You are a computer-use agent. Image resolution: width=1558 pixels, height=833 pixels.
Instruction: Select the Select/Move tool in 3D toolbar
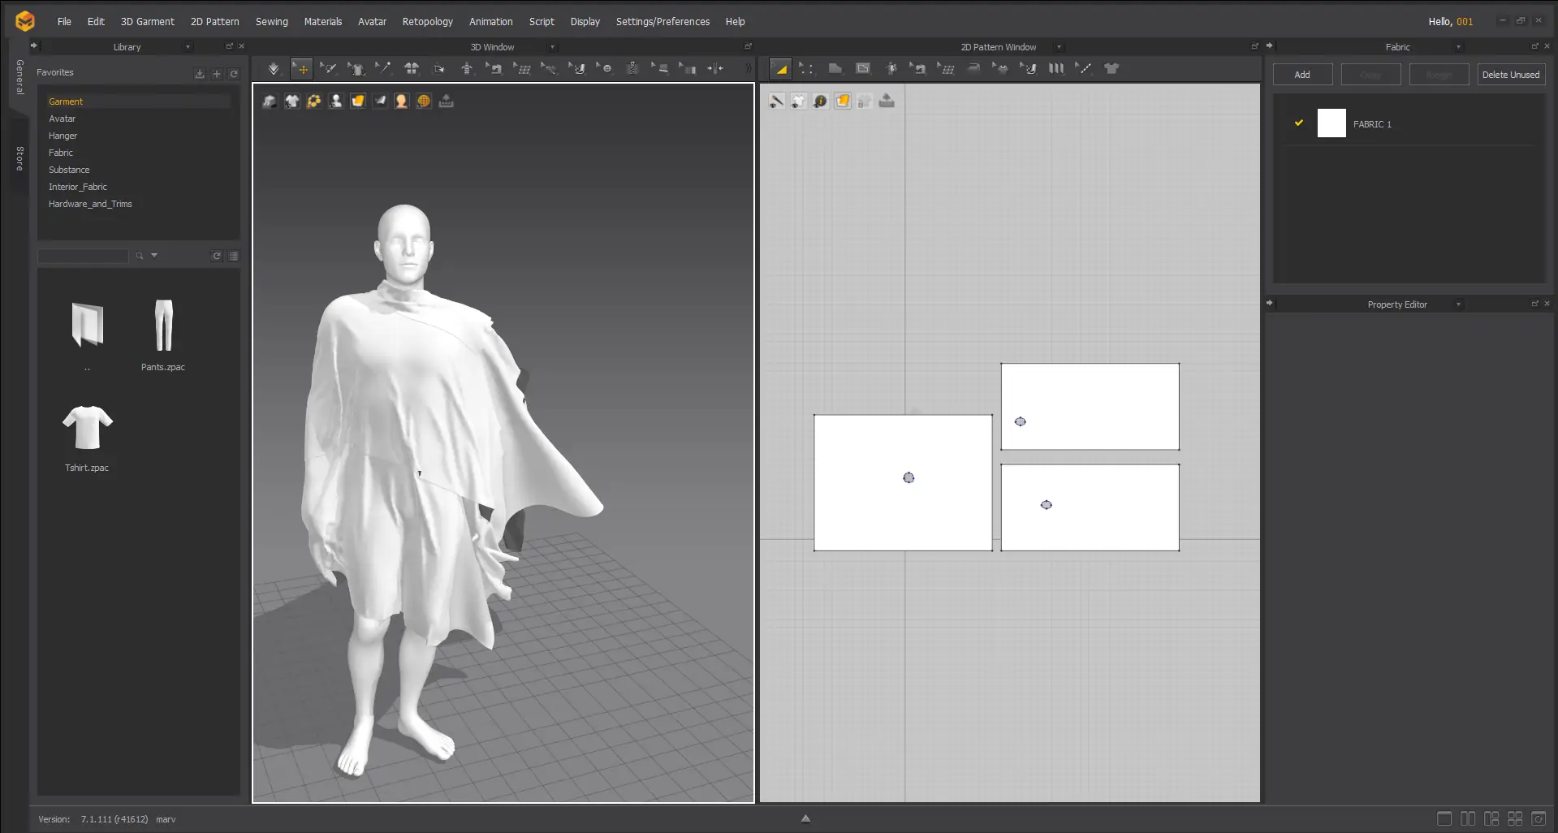coord(301,69)
